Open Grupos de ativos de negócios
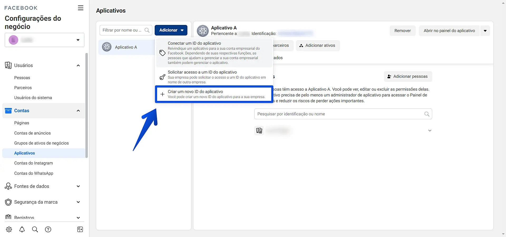Viewport: 506px width, 237px height. click(41, 143)
